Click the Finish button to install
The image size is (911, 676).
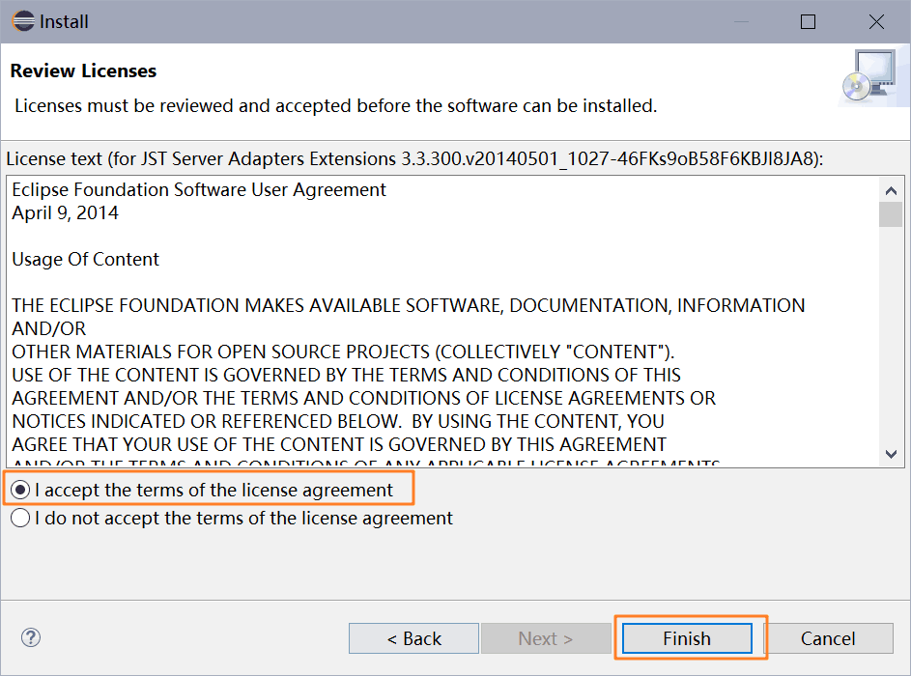pos(686,638)
